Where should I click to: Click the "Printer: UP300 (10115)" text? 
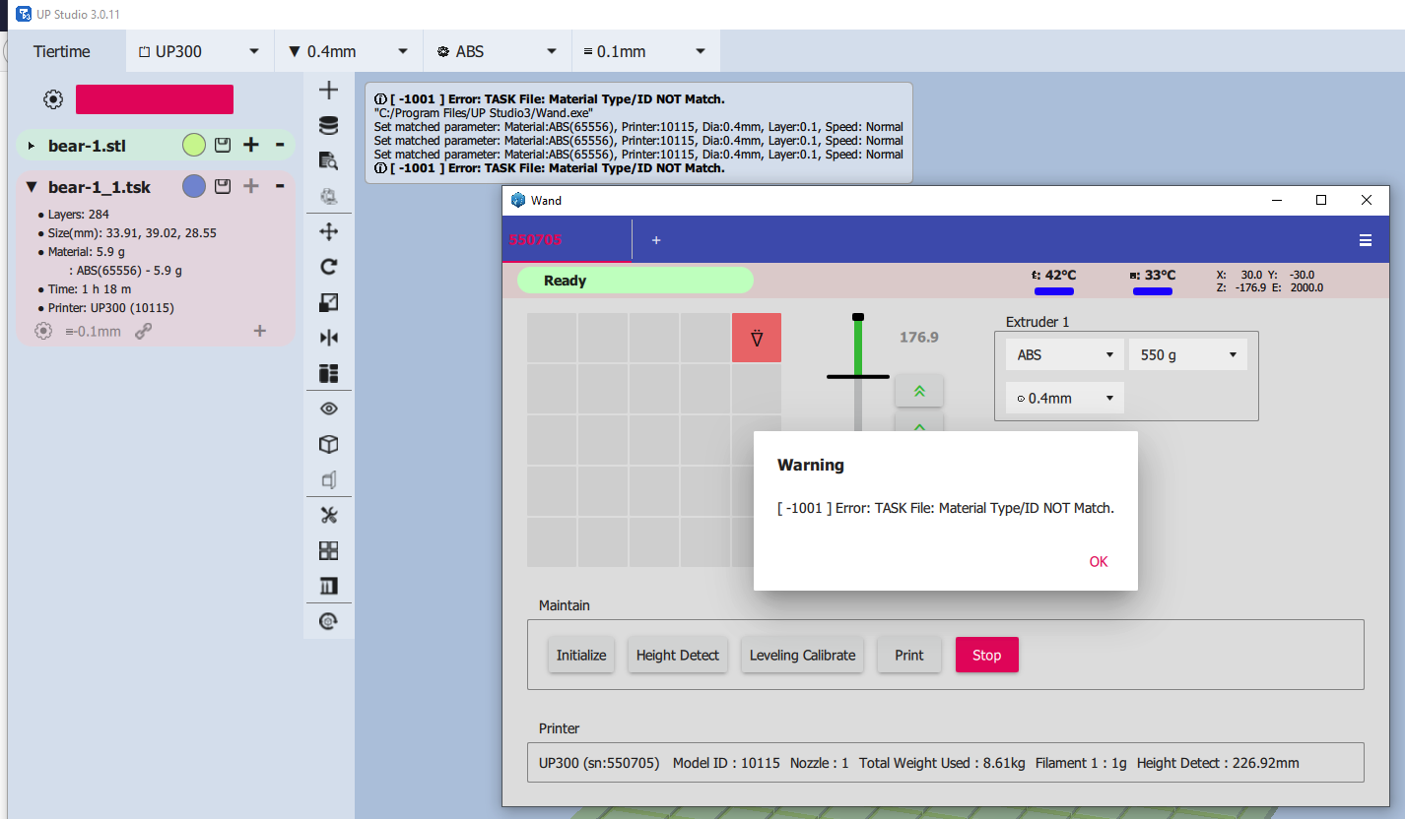point(111,308)
